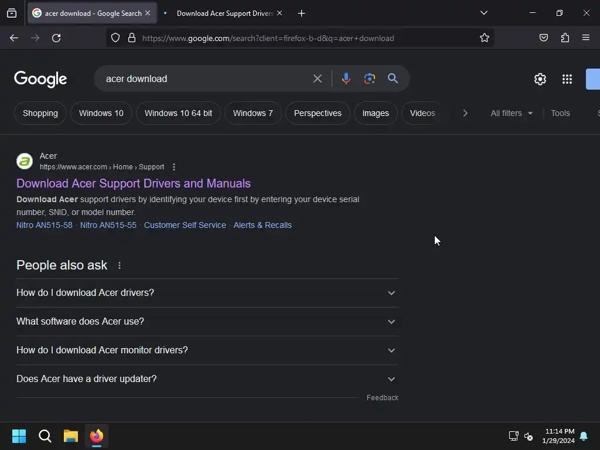The width and height of the screenshot is (600, 450).
Task: Click the Firefox back arrow
Action: coord(14,38)
